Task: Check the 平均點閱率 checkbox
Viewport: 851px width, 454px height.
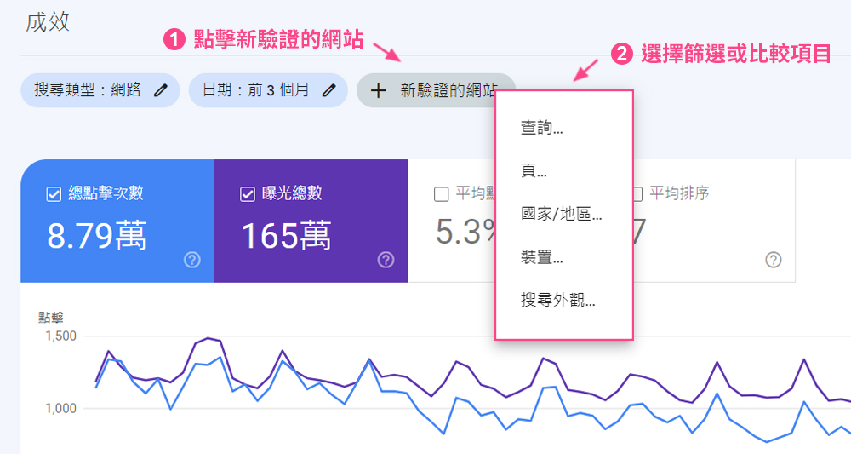Action: point(441,194)
